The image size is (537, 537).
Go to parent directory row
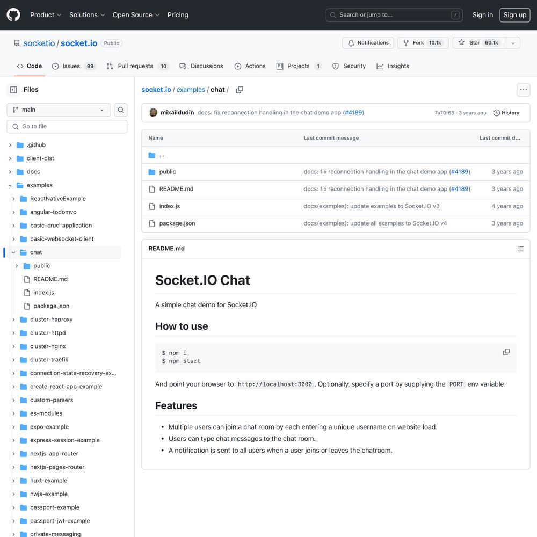336,156
